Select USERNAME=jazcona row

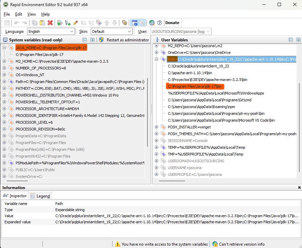[x=184, y=168]
